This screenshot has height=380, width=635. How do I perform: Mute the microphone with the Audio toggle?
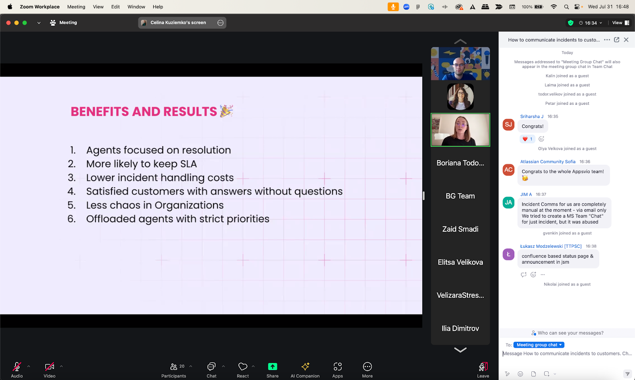click(x=17, y=366)
